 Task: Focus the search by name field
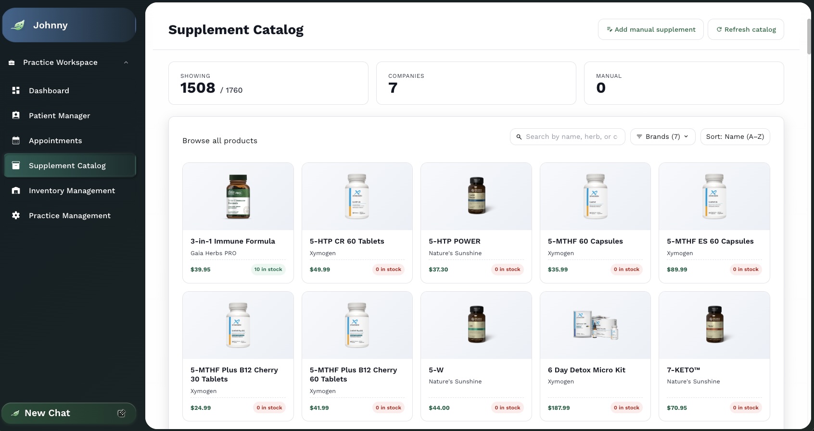point(568,136)
